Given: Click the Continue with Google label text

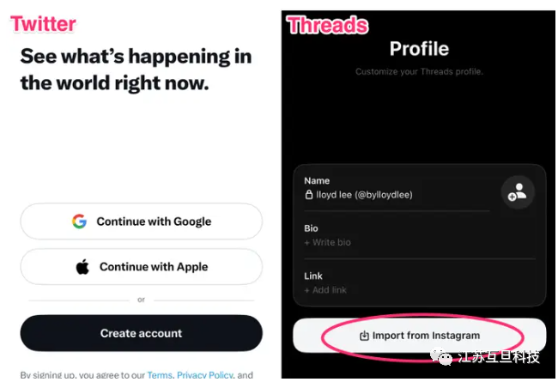Looking at the screenshot, I should pyautogui.click(x=154, y=221).
